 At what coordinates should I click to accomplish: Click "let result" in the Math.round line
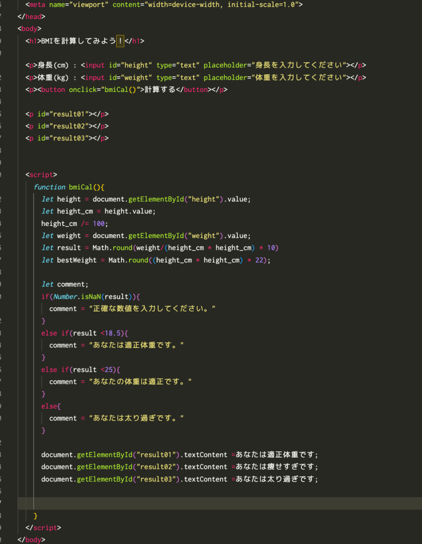pos(61,248)
